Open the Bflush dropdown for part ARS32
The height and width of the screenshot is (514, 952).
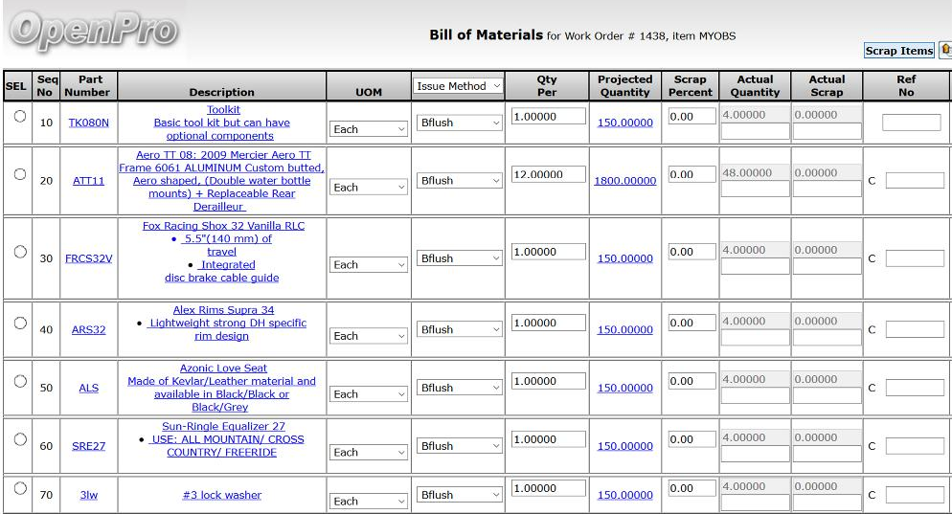(460, 329)
